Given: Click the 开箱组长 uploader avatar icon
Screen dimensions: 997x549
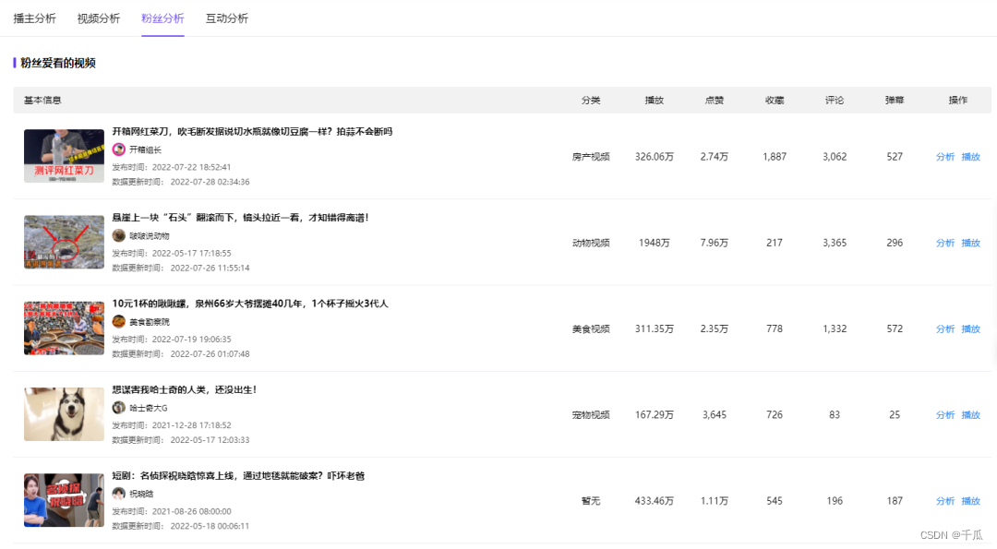Looking at the screenshot, I should pyautogui.click(x=118, y=149).
